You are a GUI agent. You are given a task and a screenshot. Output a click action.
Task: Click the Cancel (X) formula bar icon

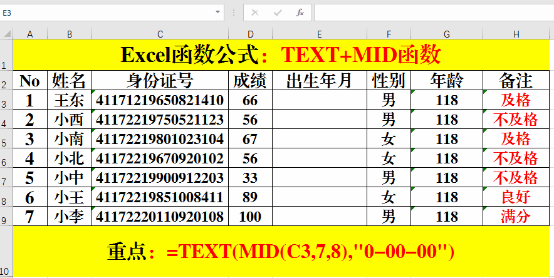tap(254, 13)
